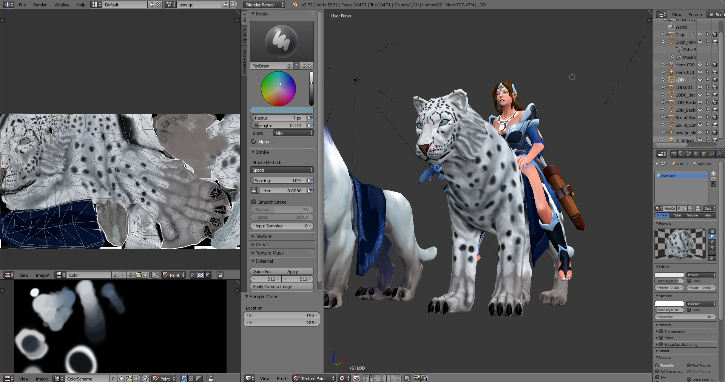The image size is (725, 382).
Task: Select Wire material type button
Action: [677, 215]
